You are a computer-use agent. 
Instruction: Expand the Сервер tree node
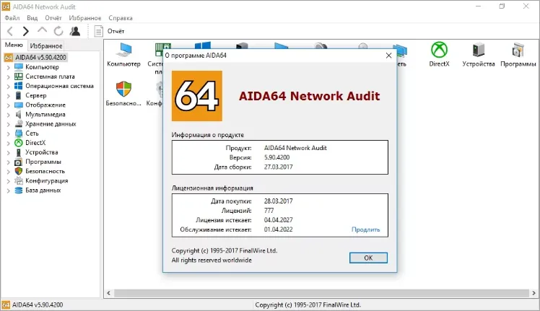coord(8,95)
